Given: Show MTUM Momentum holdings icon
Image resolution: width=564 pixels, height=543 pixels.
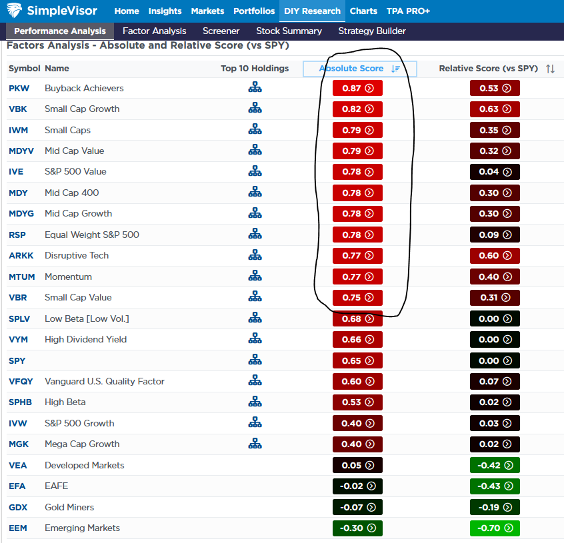Looking at the screenshot, I should [255, 276].
